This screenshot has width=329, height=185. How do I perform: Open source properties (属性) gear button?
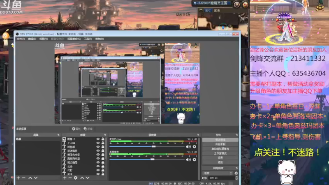tap(76, 129)
